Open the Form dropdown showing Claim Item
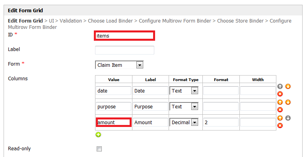This screenshot has height=157, width=305. (x=119, y=65)
